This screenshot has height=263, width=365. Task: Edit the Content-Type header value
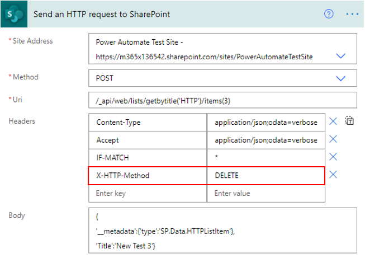(x=266, y=123)
